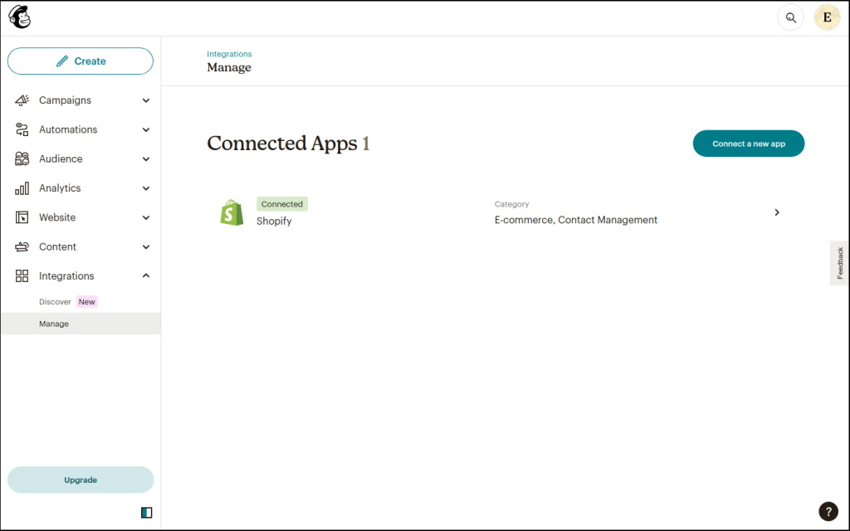Open search with the magnifier icon
This screenshot has height=531, width=850.
(x=791, y=18)
